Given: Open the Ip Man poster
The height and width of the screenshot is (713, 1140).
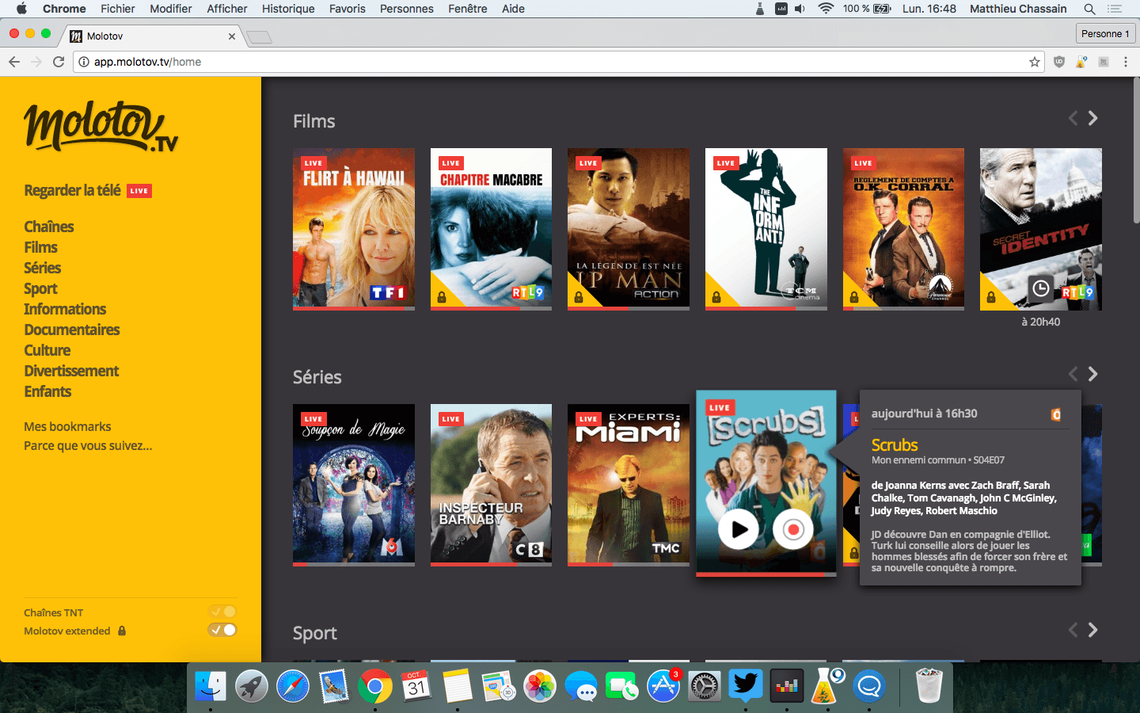Looking at the screenshot, I should [629, 229].
